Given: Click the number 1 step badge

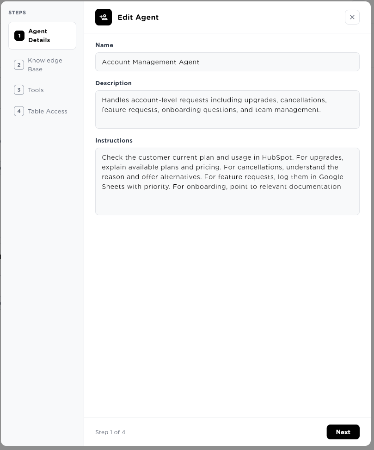Looking at the screenshot, I should pyautogui.click(x=19, y=36).
